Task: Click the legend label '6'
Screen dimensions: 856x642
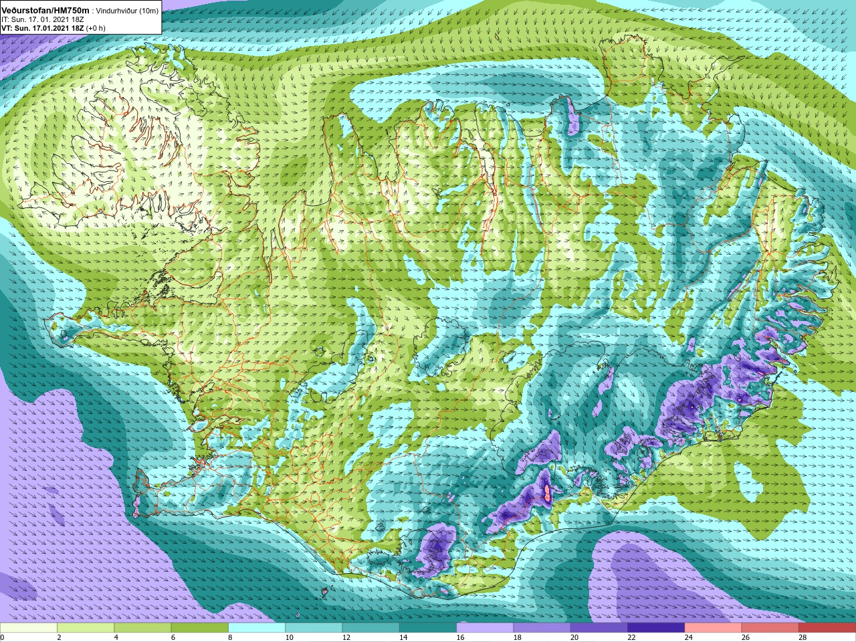Action: coord(173,637)
